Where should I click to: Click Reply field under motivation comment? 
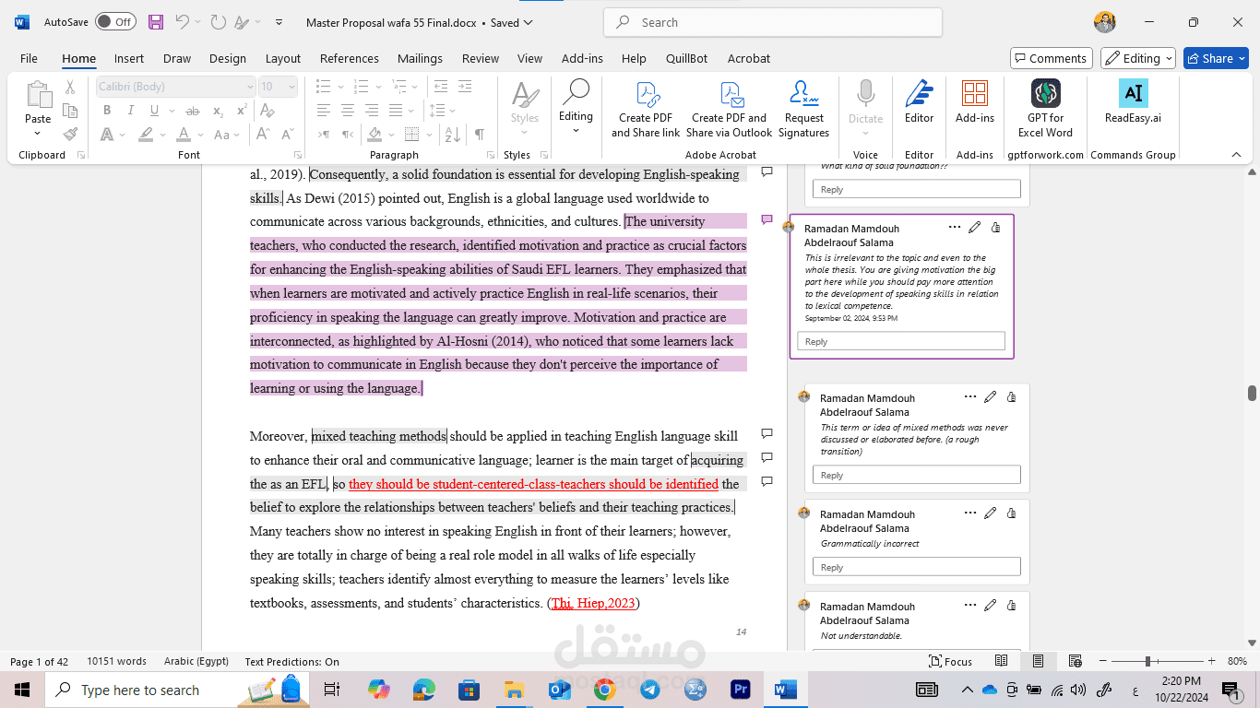(x=900, y=341)
